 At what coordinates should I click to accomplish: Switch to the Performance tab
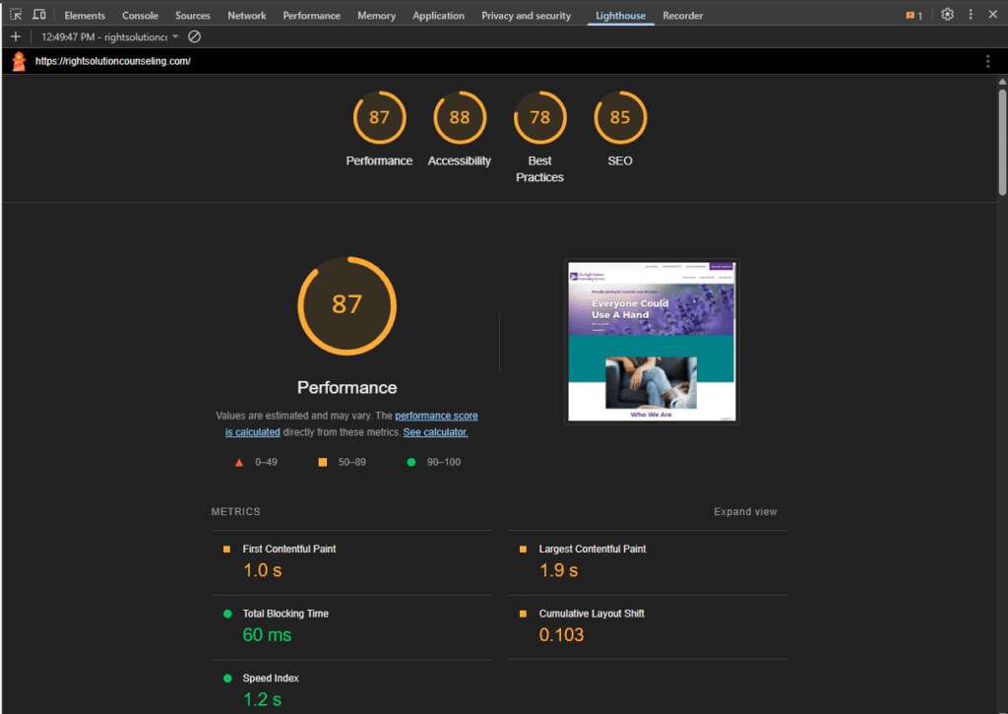(312, 16)
